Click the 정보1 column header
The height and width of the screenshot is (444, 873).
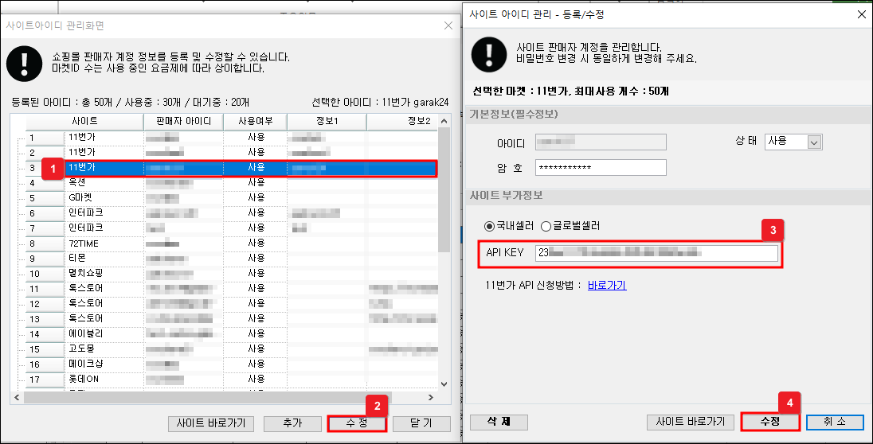point(327,121)
